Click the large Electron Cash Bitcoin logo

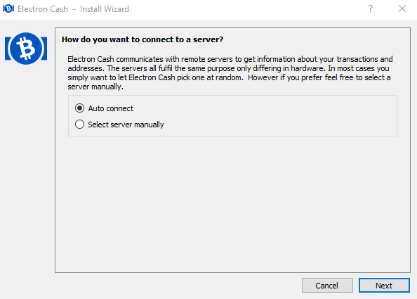tap(26, 49)
